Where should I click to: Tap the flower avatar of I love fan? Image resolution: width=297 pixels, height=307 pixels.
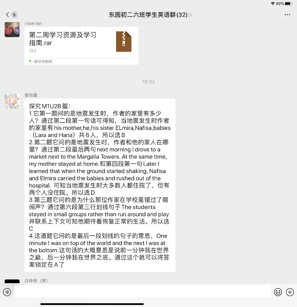(12, 30)
